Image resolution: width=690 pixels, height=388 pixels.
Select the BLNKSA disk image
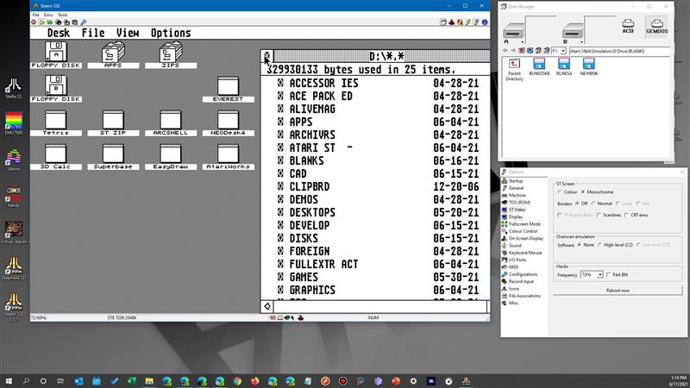(564, 66)
